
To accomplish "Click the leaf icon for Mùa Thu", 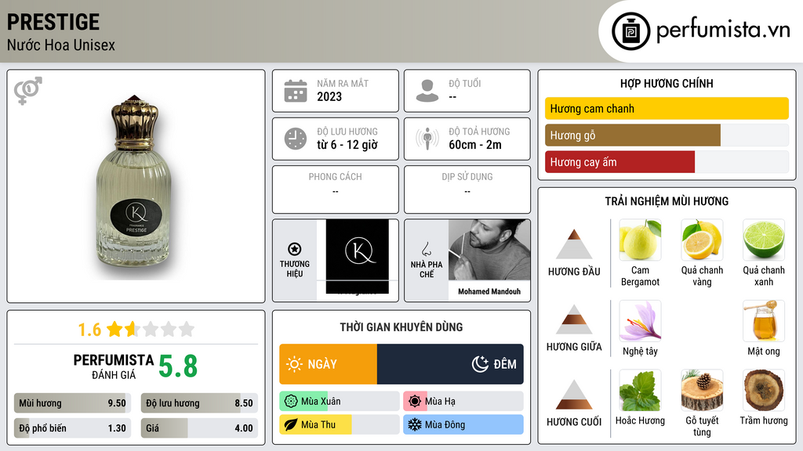I will point(291,424).
